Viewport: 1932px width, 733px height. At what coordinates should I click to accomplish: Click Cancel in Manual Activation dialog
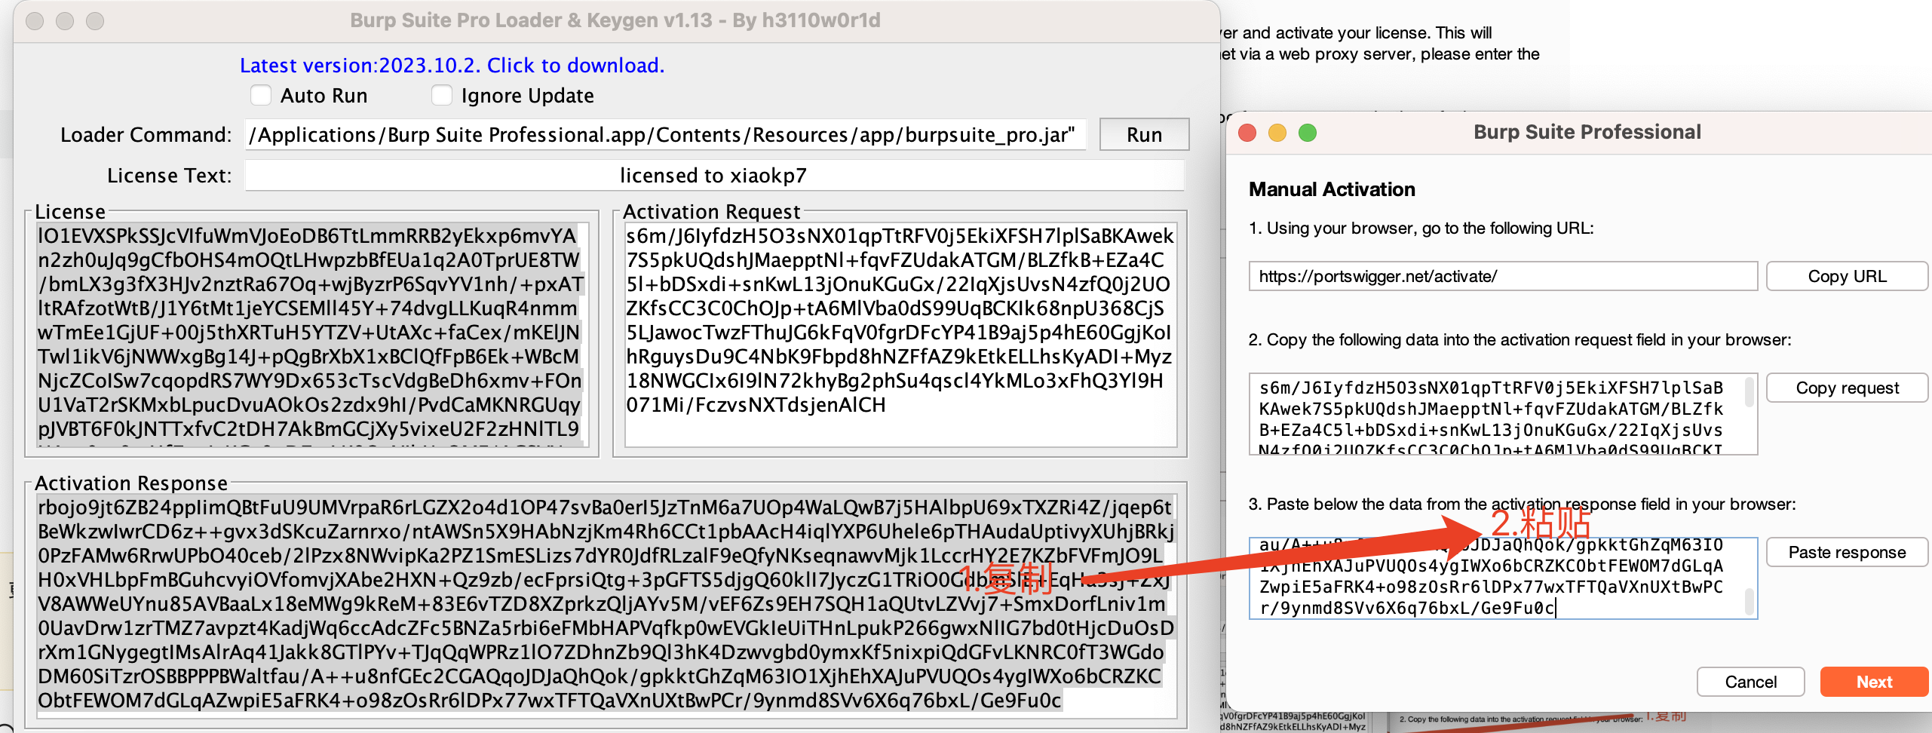[x=1750, y=682]
